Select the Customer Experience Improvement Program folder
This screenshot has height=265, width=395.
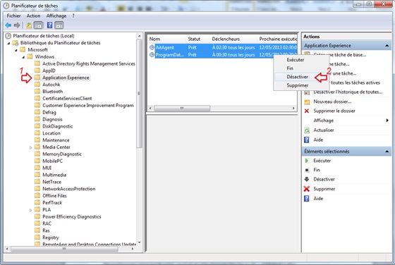point(88,106)
